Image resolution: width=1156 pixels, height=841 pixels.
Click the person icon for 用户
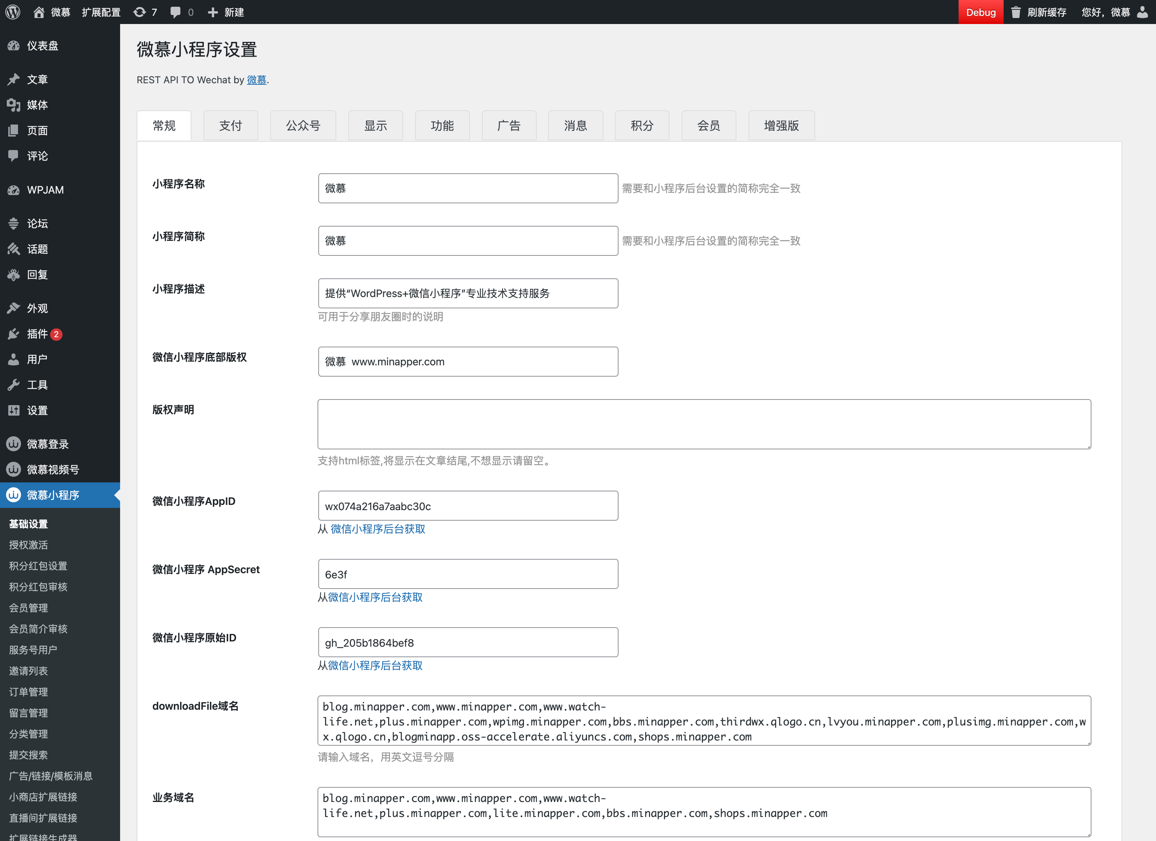(x=14, y=359)
